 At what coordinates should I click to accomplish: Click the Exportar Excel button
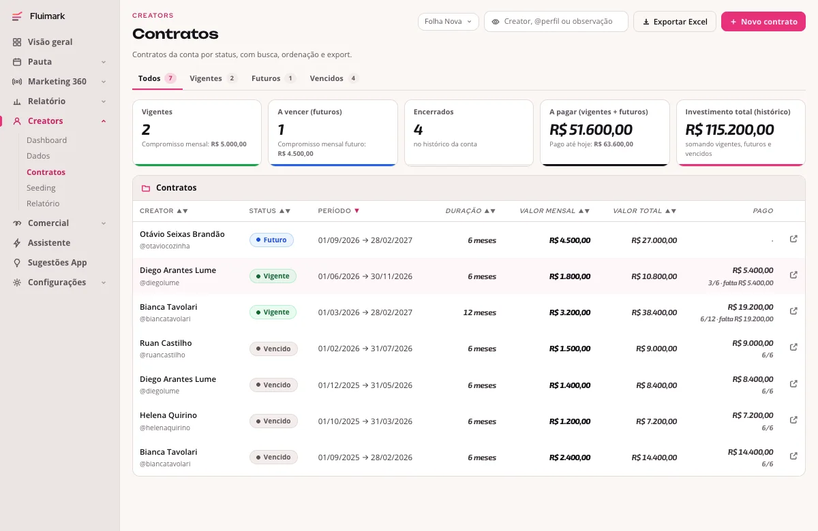click(675, 22)
